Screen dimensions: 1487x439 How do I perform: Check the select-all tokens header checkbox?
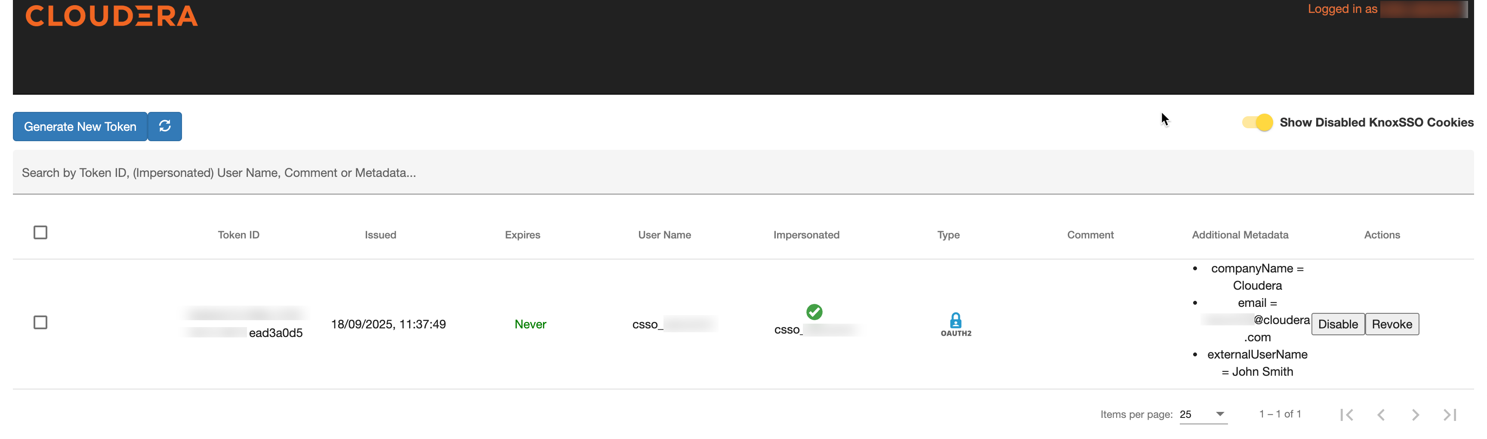(x=40, y=232)
